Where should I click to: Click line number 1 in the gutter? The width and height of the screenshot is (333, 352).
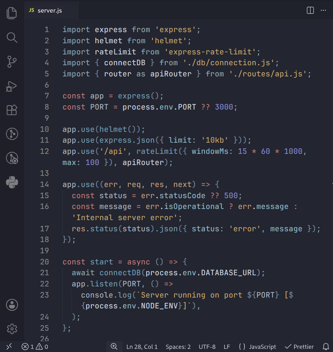point(47,30)
